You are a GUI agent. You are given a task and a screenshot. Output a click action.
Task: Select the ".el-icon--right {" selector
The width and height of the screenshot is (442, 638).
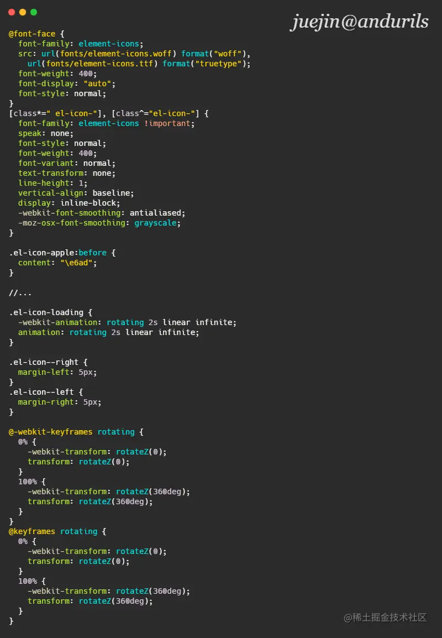[48, 362]
